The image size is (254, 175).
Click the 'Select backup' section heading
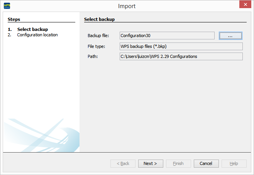click(x=100, y=19)
